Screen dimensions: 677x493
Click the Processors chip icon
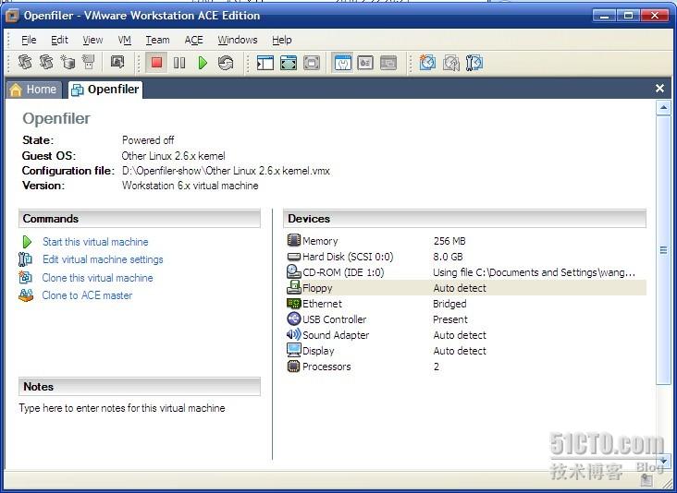click(x=293, y=367)
